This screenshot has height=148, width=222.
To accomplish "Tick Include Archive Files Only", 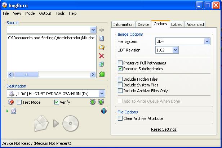I will 120,90.
